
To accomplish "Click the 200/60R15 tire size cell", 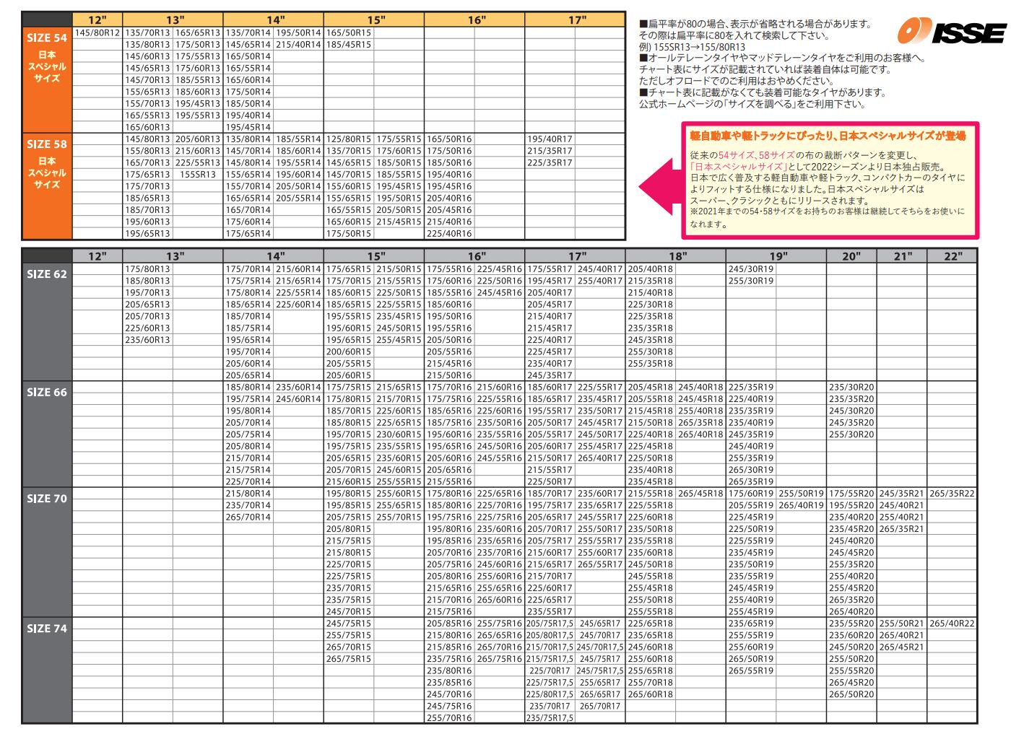I will point(349,352).
